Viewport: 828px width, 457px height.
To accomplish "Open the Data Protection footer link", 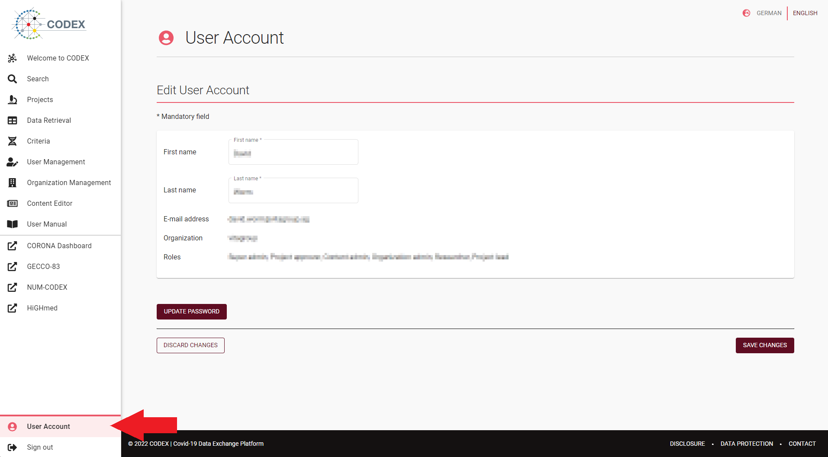I will 747,444.
